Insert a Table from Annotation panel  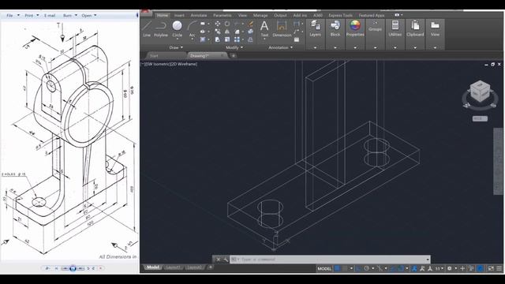pyautogui.click(x=297, y=39)
